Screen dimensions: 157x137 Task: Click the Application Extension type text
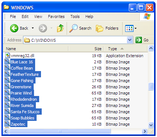click(124, 56)
